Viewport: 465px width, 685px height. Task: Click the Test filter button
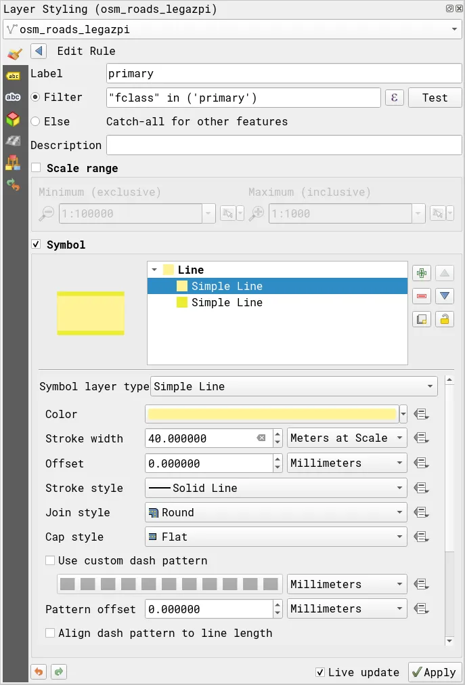[x=435, y=98]
